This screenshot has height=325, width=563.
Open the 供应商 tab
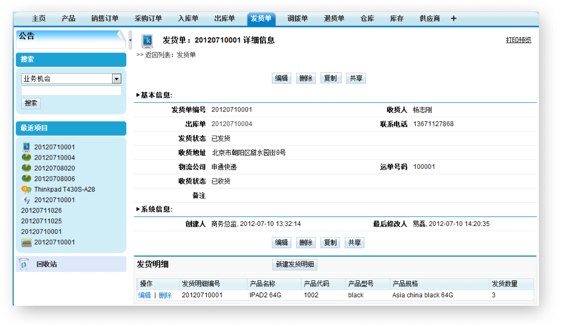430,19
